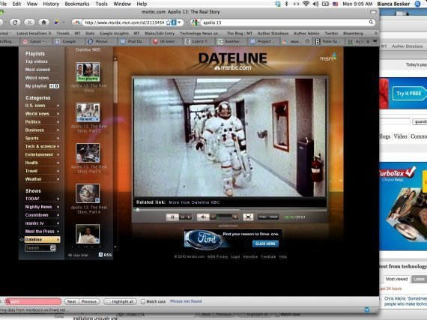Pause the Dateline video playback

[172, 217]
